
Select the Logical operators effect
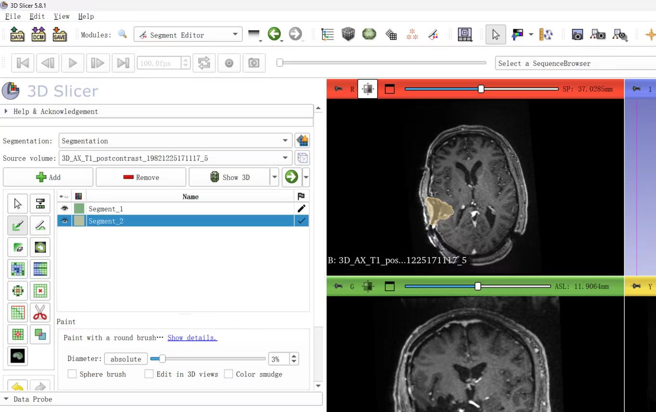[x=40, y=334]
